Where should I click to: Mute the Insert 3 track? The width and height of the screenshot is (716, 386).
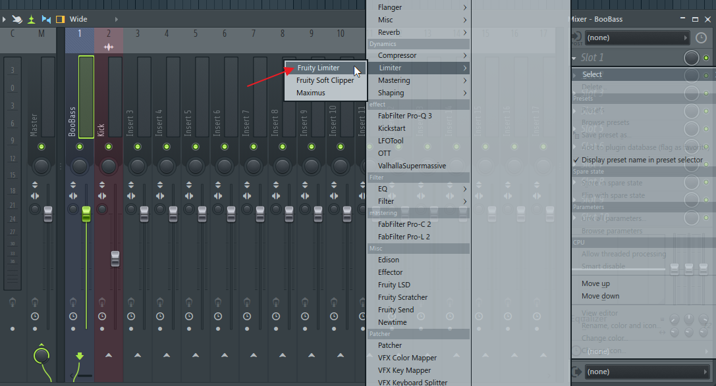[138, 147]
